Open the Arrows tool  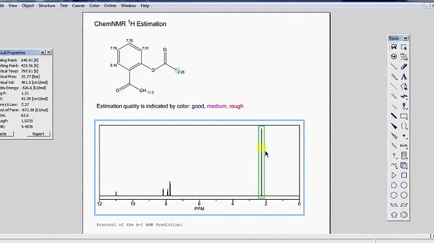click(404, 96)
